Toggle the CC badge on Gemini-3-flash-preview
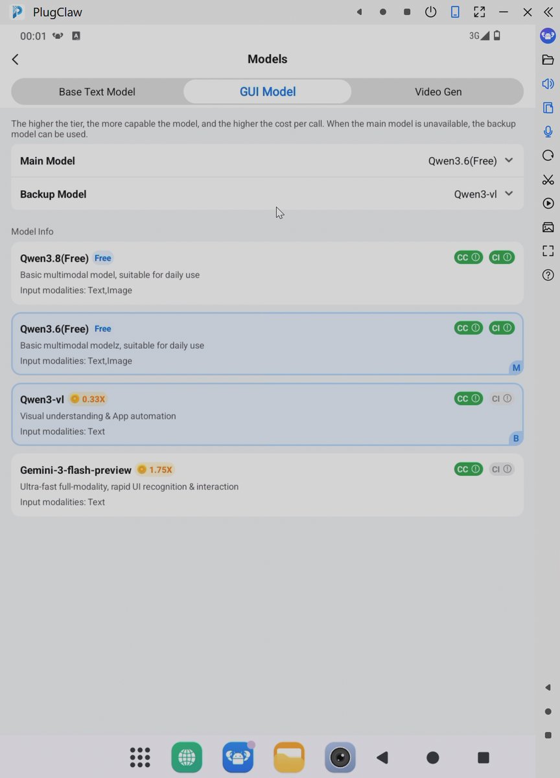 (468, 469)
